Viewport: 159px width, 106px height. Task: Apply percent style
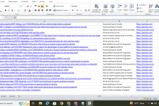click(78, 10)
